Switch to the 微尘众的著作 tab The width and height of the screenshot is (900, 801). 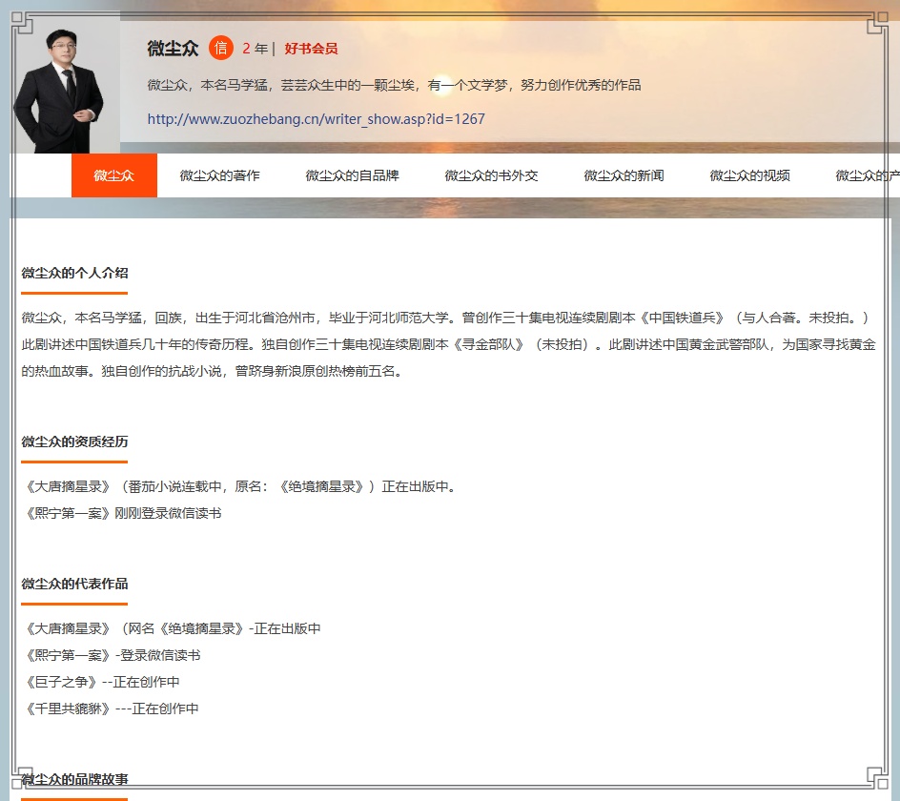click(x=219, y=175)
